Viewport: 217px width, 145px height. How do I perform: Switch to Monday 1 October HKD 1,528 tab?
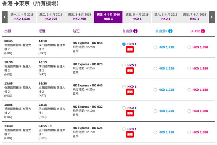(22, 17)
